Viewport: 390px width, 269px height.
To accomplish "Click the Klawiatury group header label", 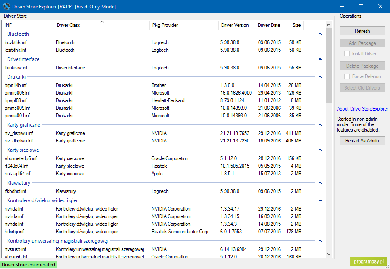I will click(x=18, y=182).
